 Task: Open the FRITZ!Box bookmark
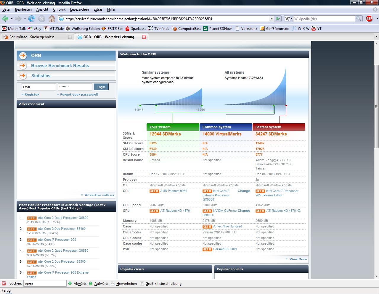pyautogui.click(x=113, y=29)
